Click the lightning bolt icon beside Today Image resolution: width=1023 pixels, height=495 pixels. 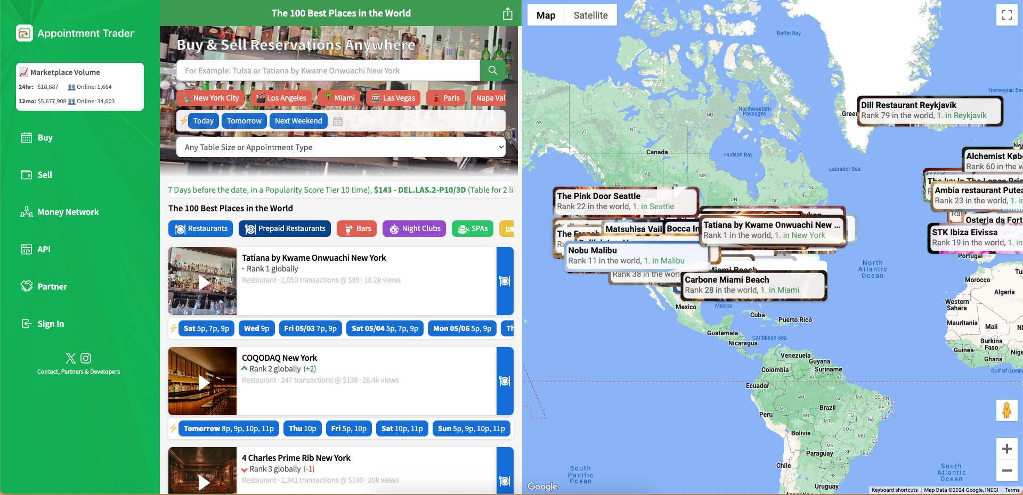tap(184, 121)
